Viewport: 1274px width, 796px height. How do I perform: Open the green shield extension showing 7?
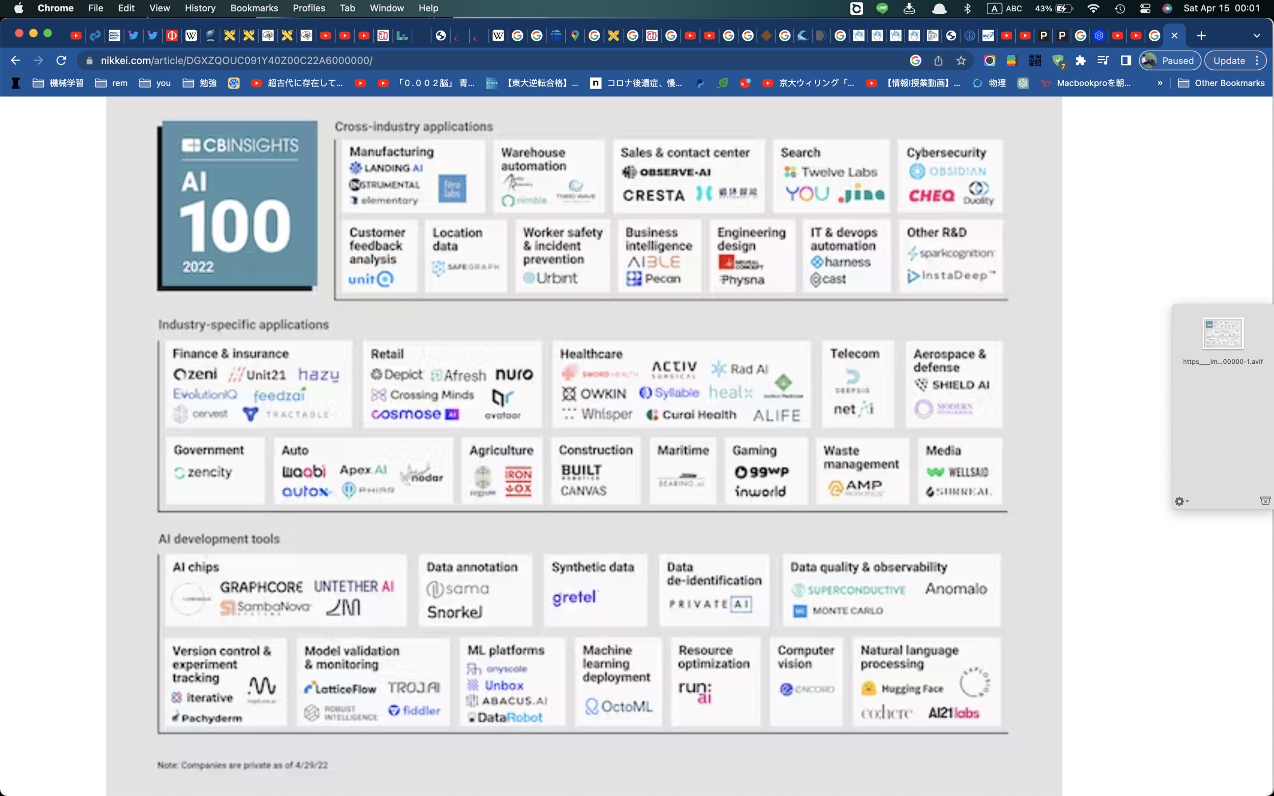coord(1058,61)
